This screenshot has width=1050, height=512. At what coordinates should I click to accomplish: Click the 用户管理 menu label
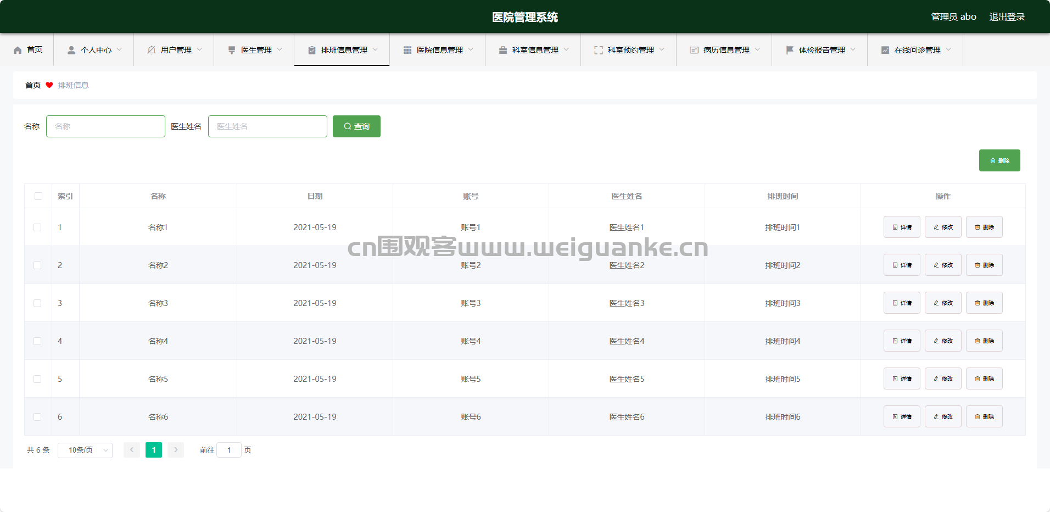(176, 50)
